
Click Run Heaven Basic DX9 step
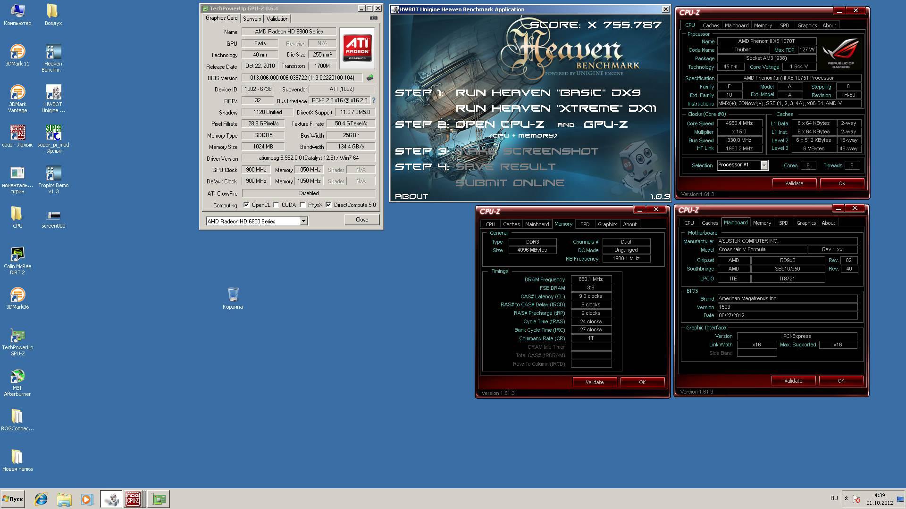coord(548,93)
